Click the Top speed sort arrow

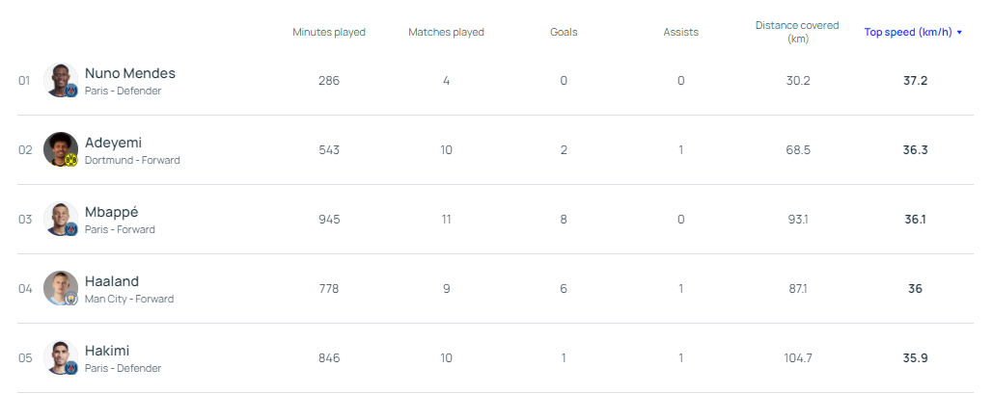[x=959, y=33]
